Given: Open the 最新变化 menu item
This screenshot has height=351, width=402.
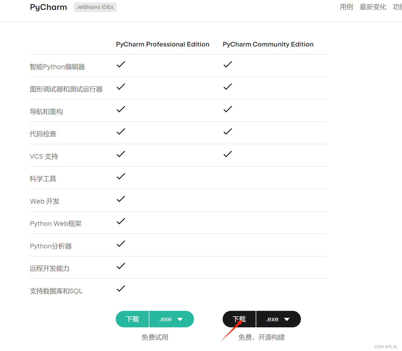Looking at the screenshot, I should 373,7.
